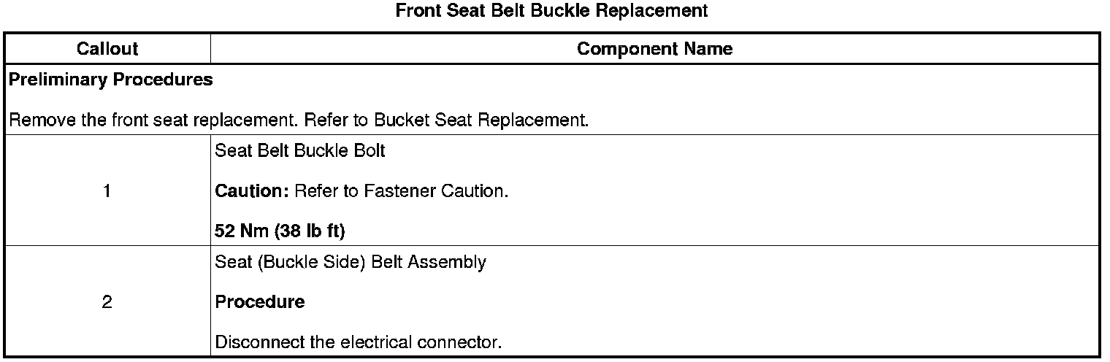The height and width of the screenshot is (362, 1110).
Task: Click the word 'Bolt' in row 1
Action: [x=370, y=151]
